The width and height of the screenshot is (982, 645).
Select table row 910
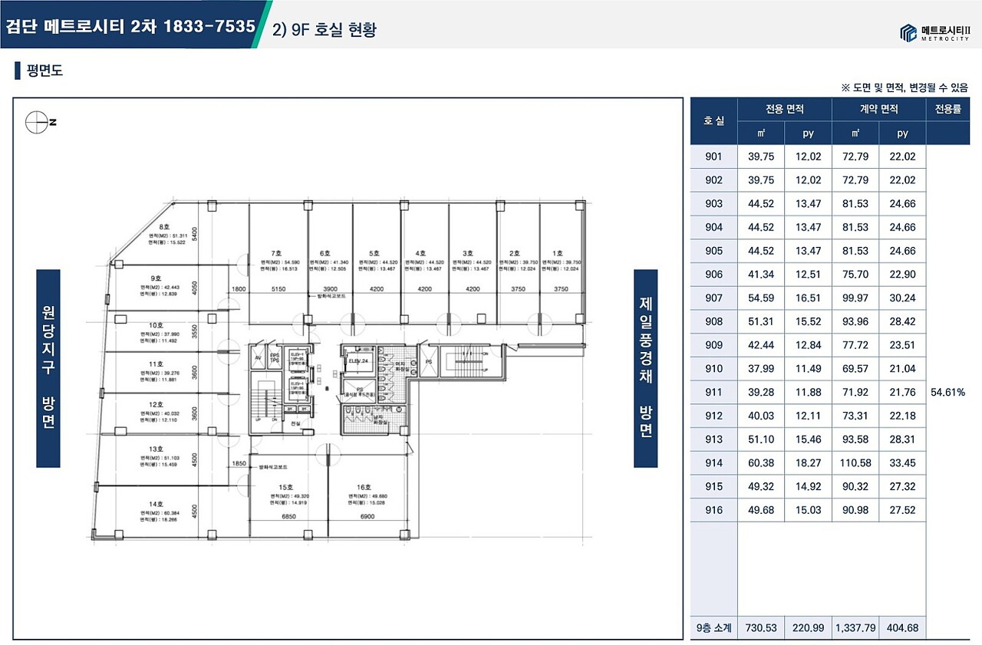click(808, 369)
